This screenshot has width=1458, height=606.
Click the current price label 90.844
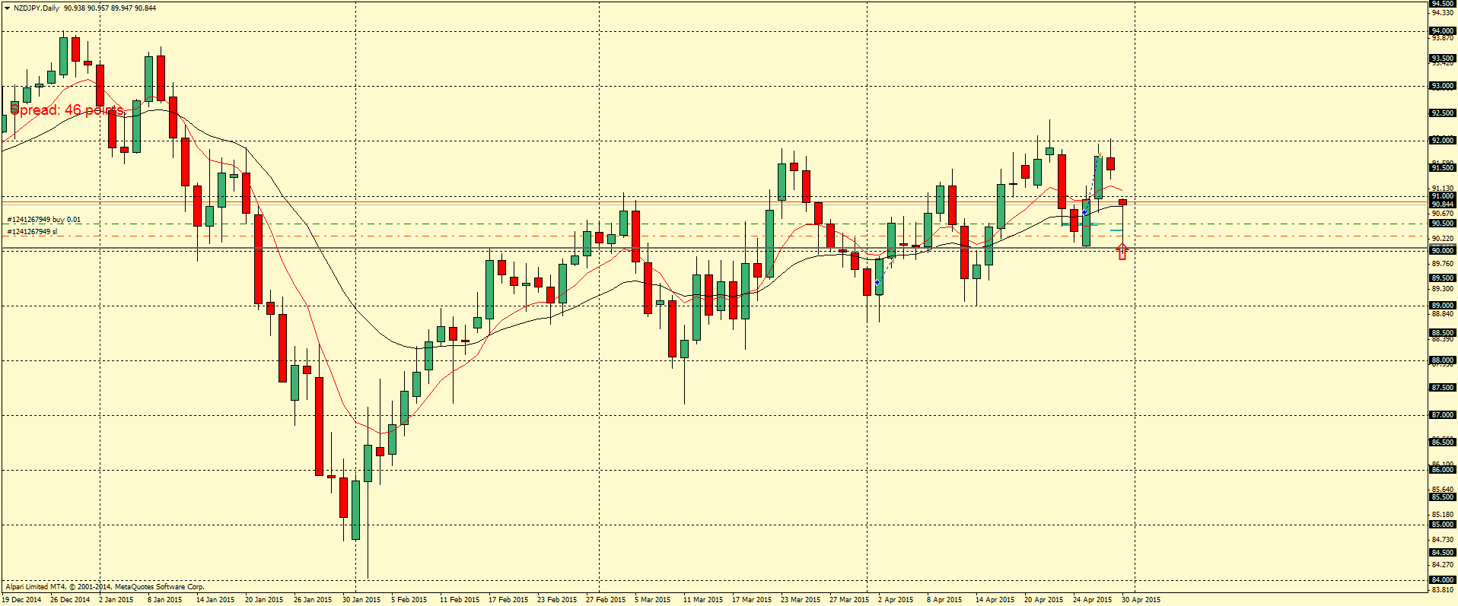(1443, 205)
